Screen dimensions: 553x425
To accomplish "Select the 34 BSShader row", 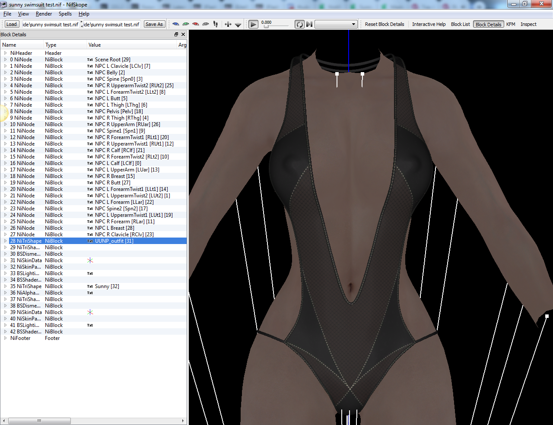I will point(93,280).
